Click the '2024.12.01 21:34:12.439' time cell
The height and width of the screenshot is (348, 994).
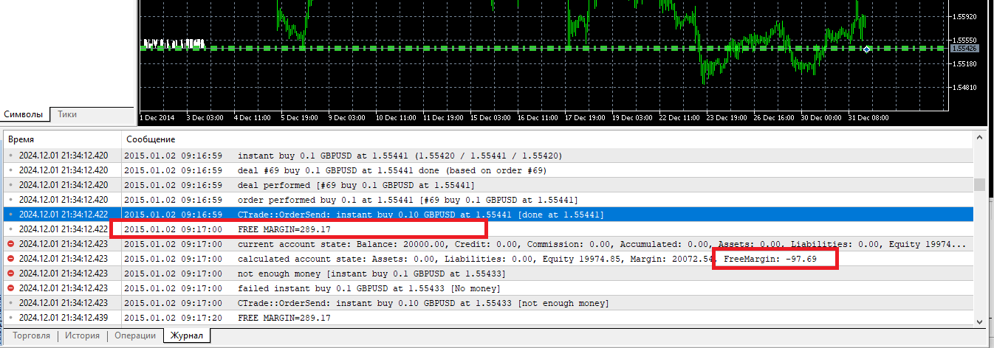64,318
